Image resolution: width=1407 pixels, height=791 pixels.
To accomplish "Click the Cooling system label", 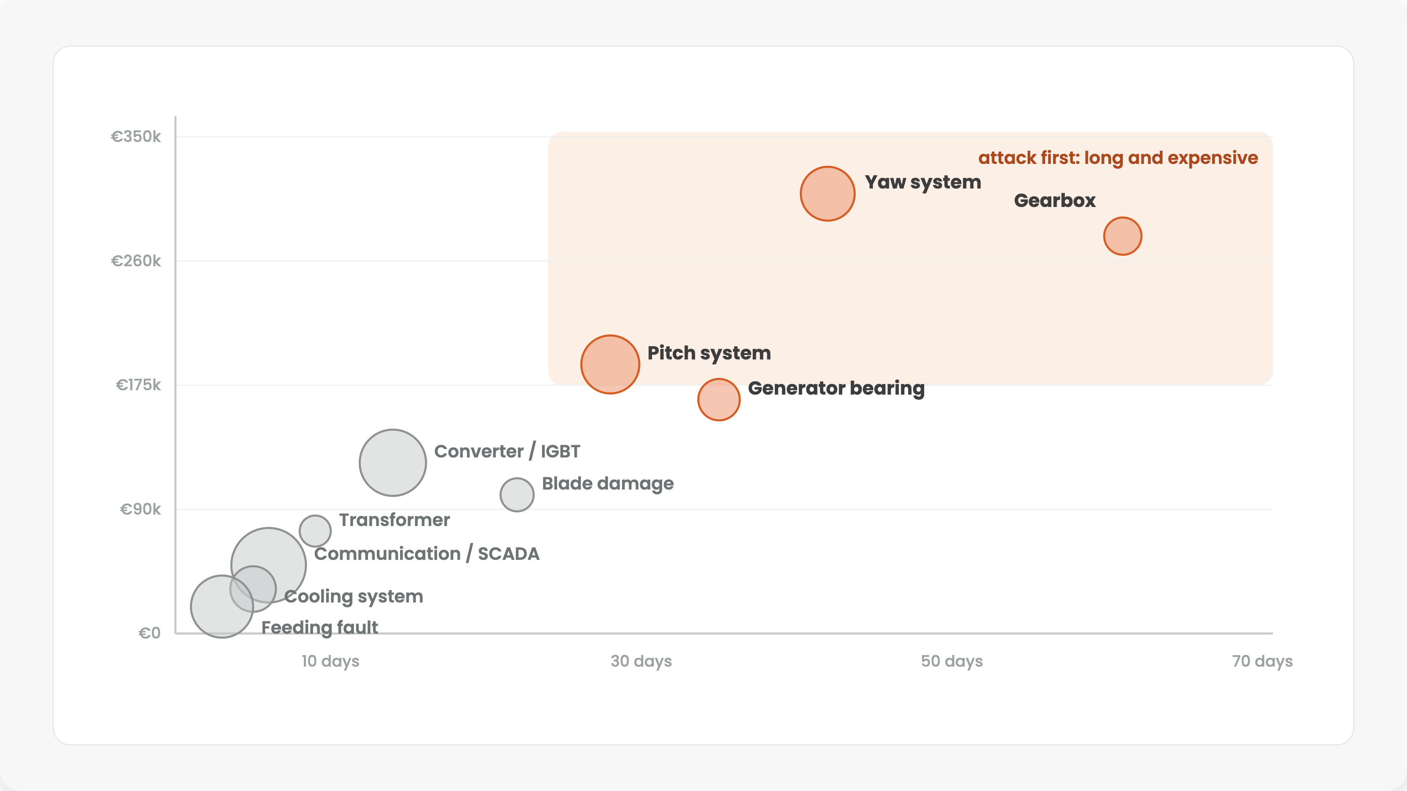I will tap(354, 597).
